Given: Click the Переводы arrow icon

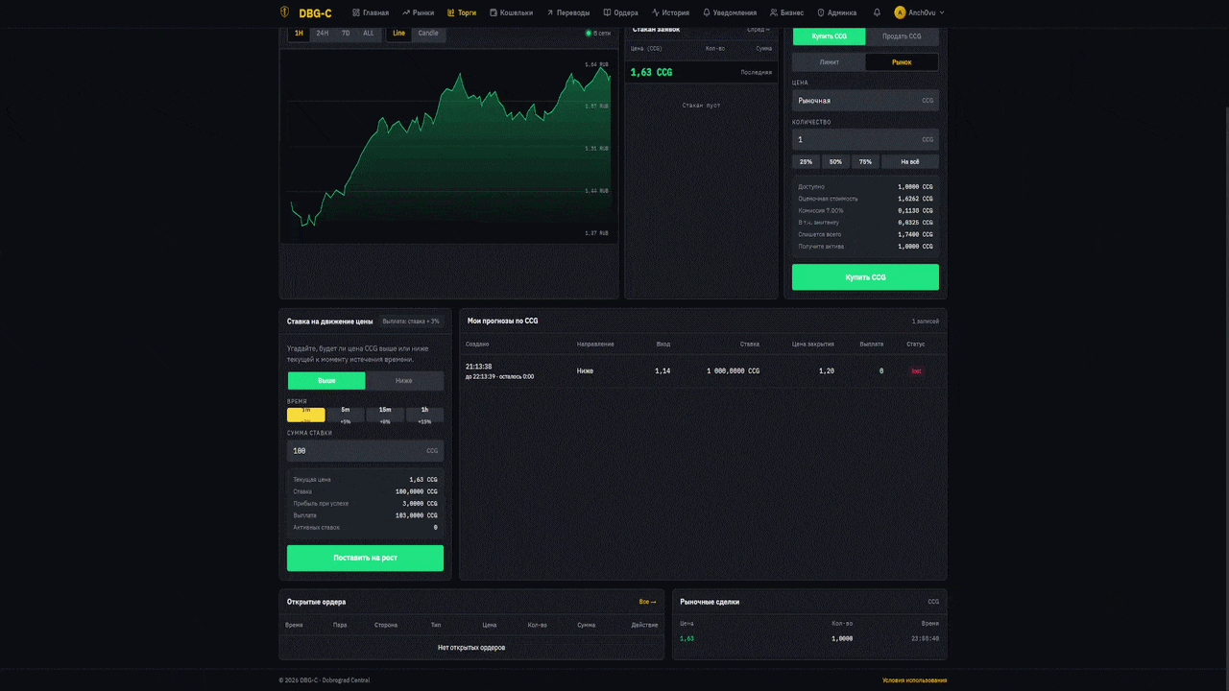Looking at the screenshot, I should pyautogui.click(x=550, y=12).
